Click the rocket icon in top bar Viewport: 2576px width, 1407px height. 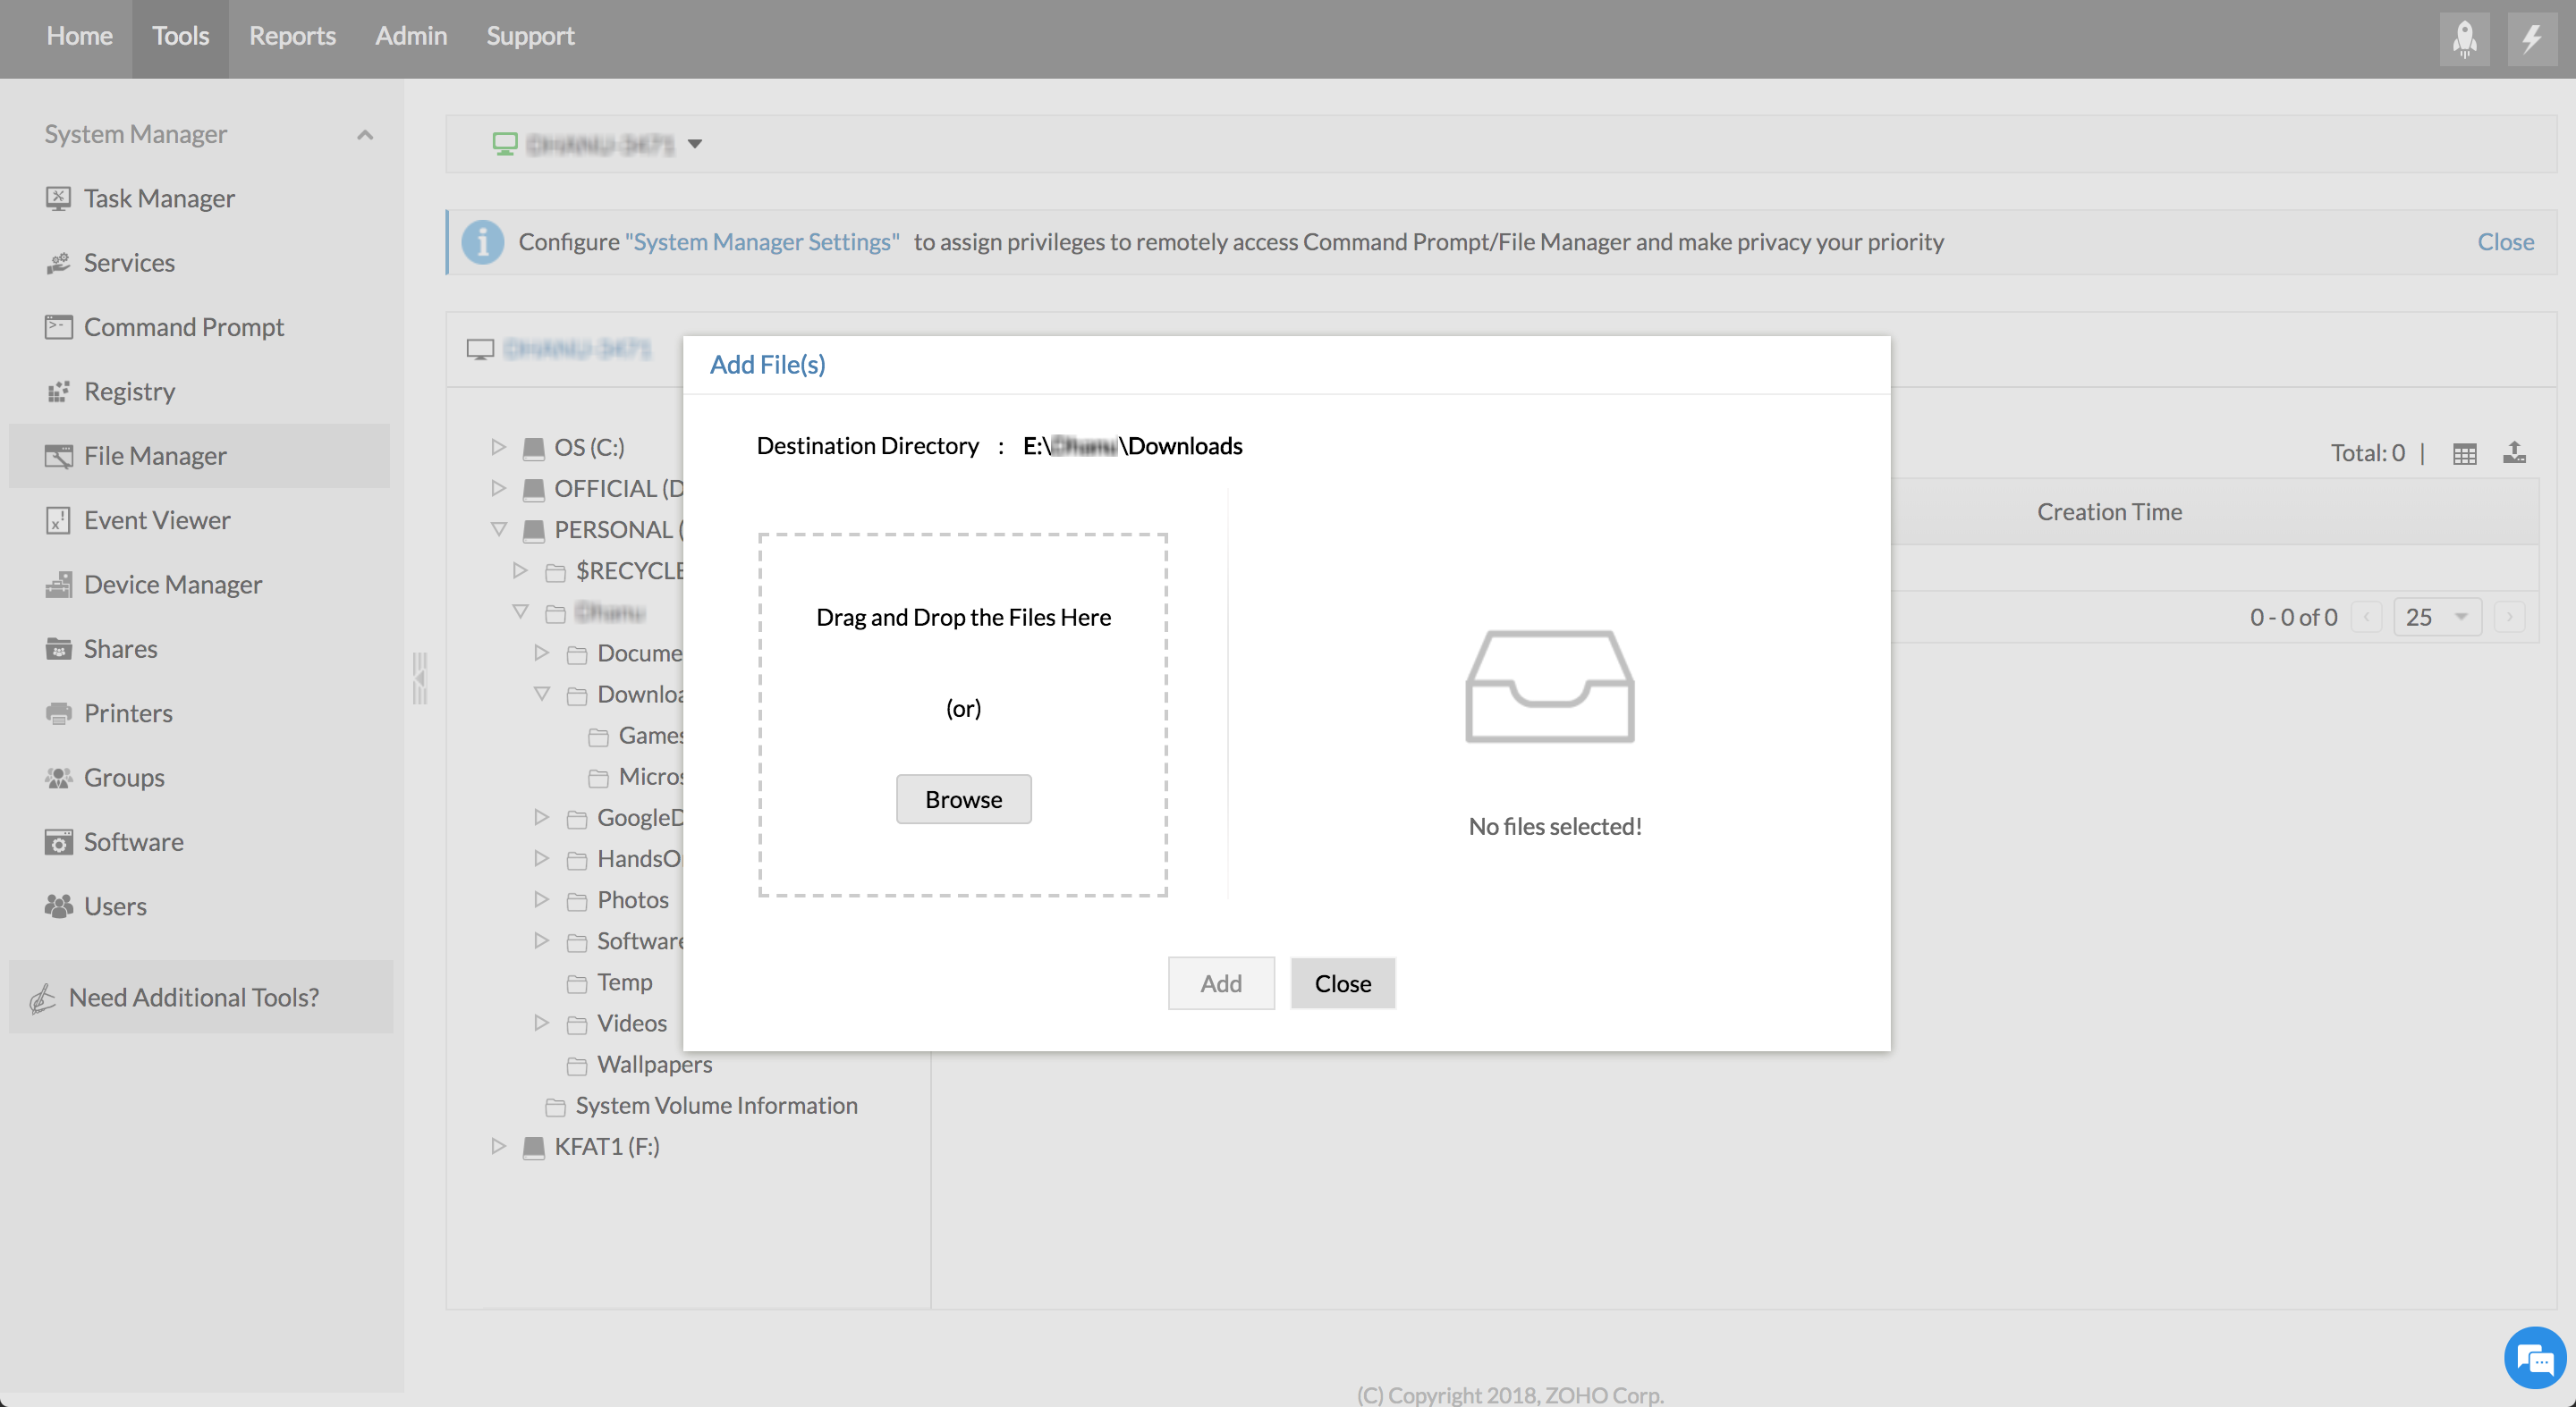click(x=2464, y=38)
